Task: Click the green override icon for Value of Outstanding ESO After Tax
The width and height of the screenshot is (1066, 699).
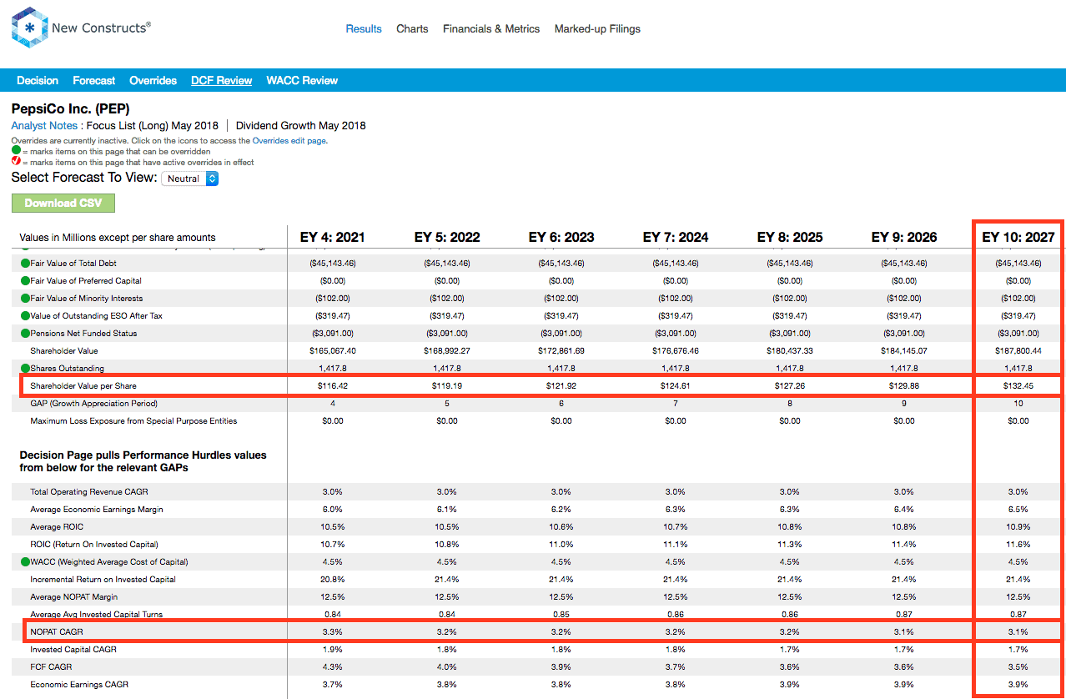Action: pyautogui.click(x=25, y=315)
